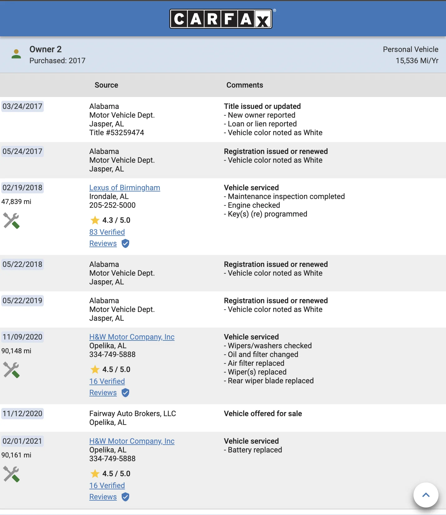Click the Source column header
Image resolution: width=446 pixels, height=515 pixels.
point(106,85)
